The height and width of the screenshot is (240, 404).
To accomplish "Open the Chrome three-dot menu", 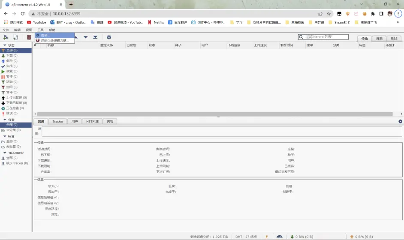I will point(398,14).
